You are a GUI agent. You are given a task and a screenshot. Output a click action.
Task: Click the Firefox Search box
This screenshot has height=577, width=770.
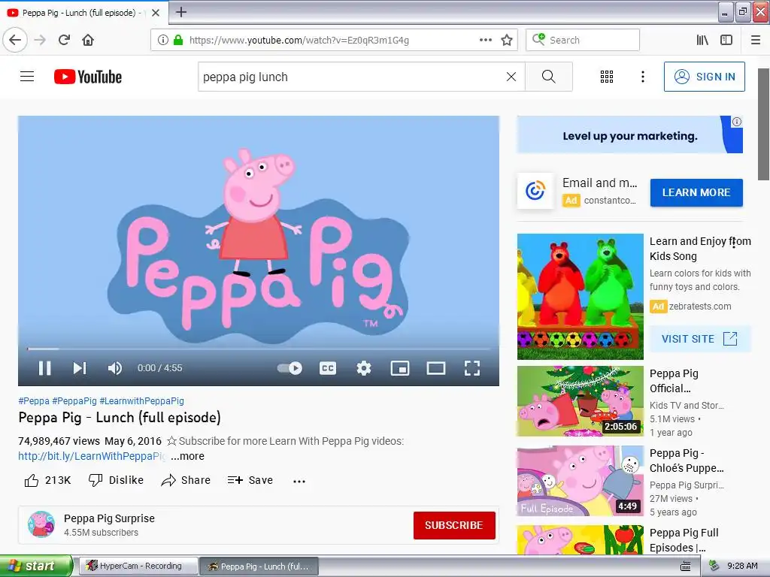tap(583, 40)
